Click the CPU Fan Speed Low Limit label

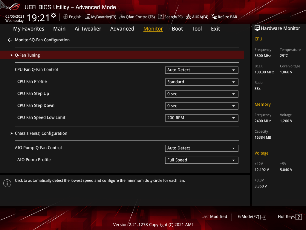41,117
